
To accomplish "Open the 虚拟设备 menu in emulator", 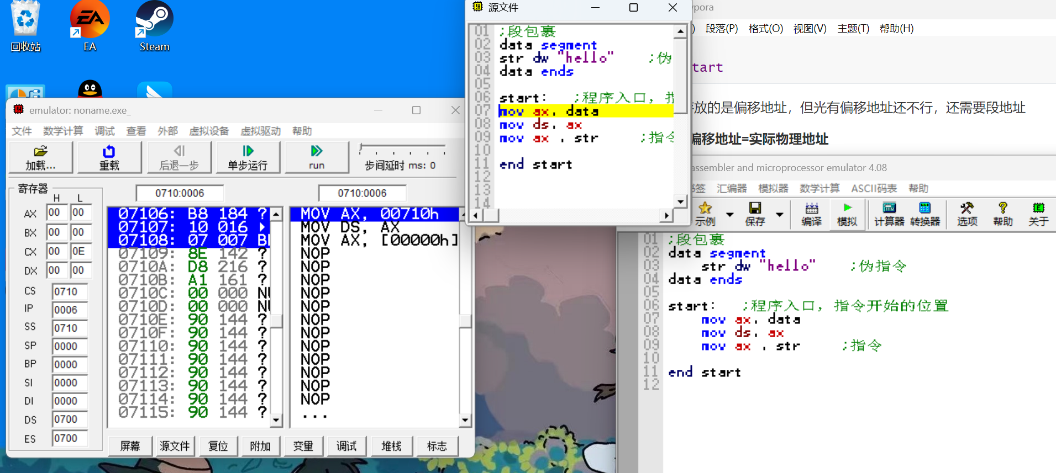I will tap(208, 131).
